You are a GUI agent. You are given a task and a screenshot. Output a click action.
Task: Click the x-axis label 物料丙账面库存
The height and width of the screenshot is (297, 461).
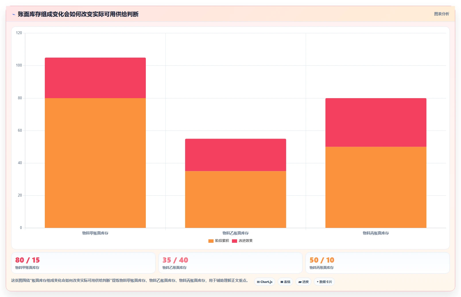click(x=376, y=233)
